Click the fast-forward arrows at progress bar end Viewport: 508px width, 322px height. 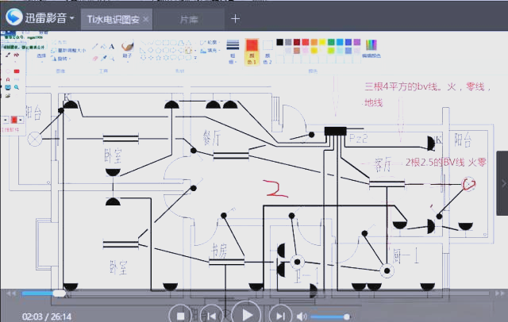497,293
